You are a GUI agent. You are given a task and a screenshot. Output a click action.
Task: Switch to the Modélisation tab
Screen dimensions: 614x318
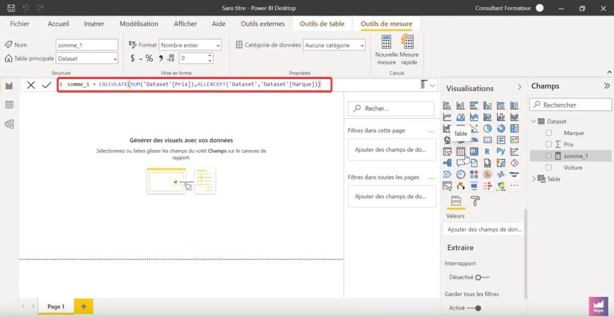[x=139, y=24]
